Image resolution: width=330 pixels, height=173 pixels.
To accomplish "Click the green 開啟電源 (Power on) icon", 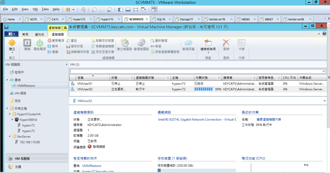I will [39, 44].
